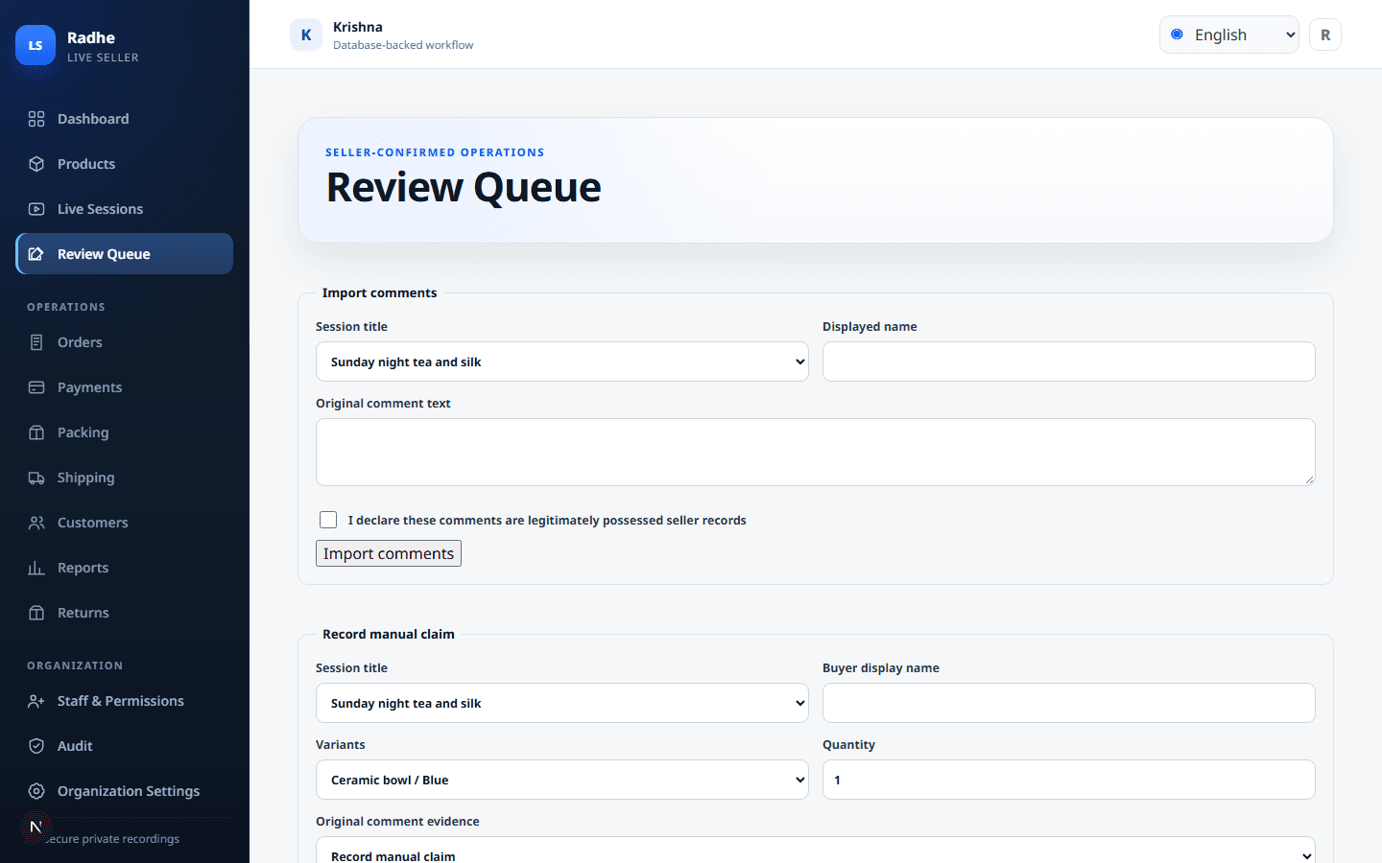
Task: View the Reports page
Action: (125, 568)
